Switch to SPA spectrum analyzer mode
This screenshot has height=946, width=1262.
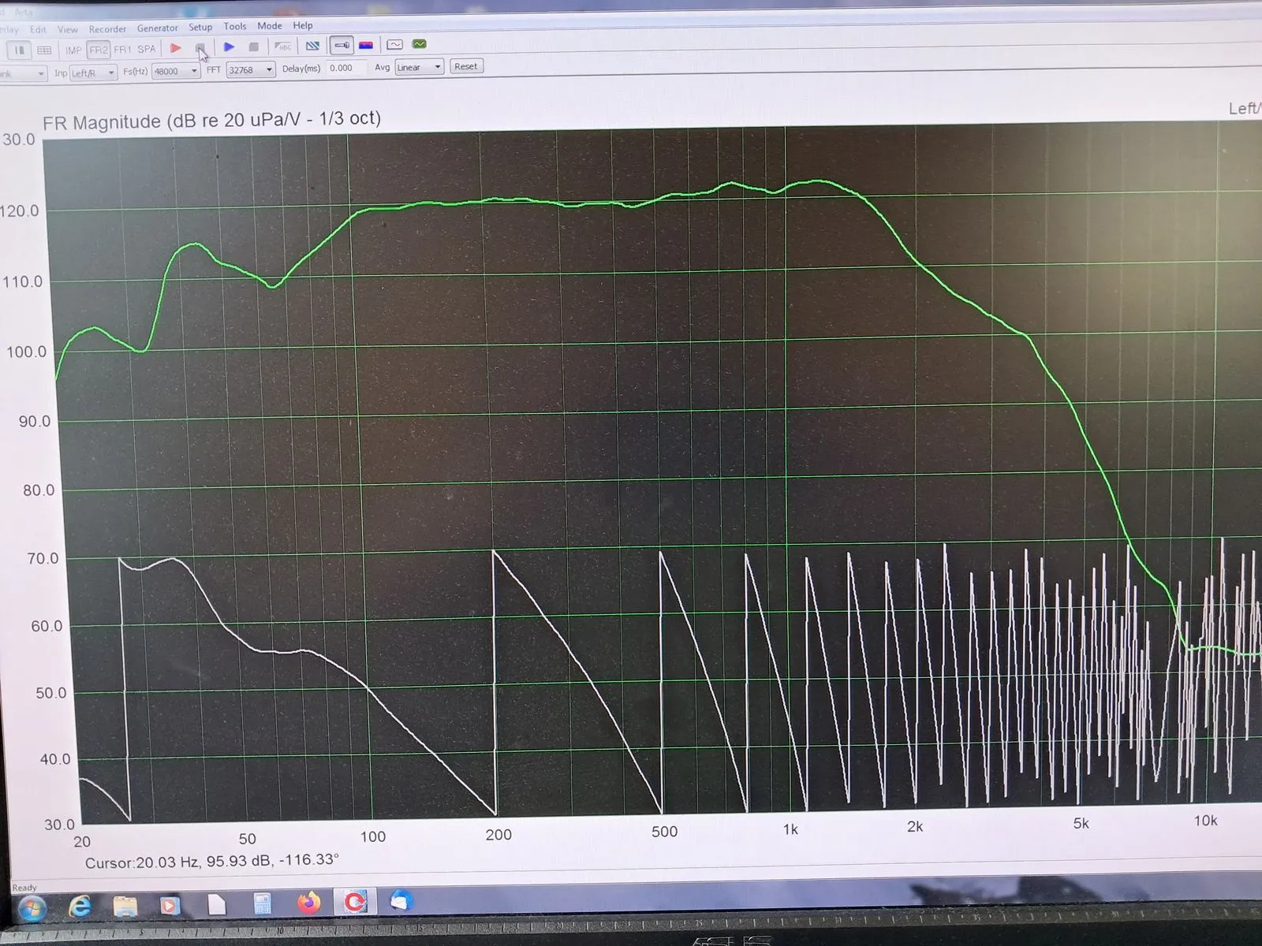coord(147,49)
